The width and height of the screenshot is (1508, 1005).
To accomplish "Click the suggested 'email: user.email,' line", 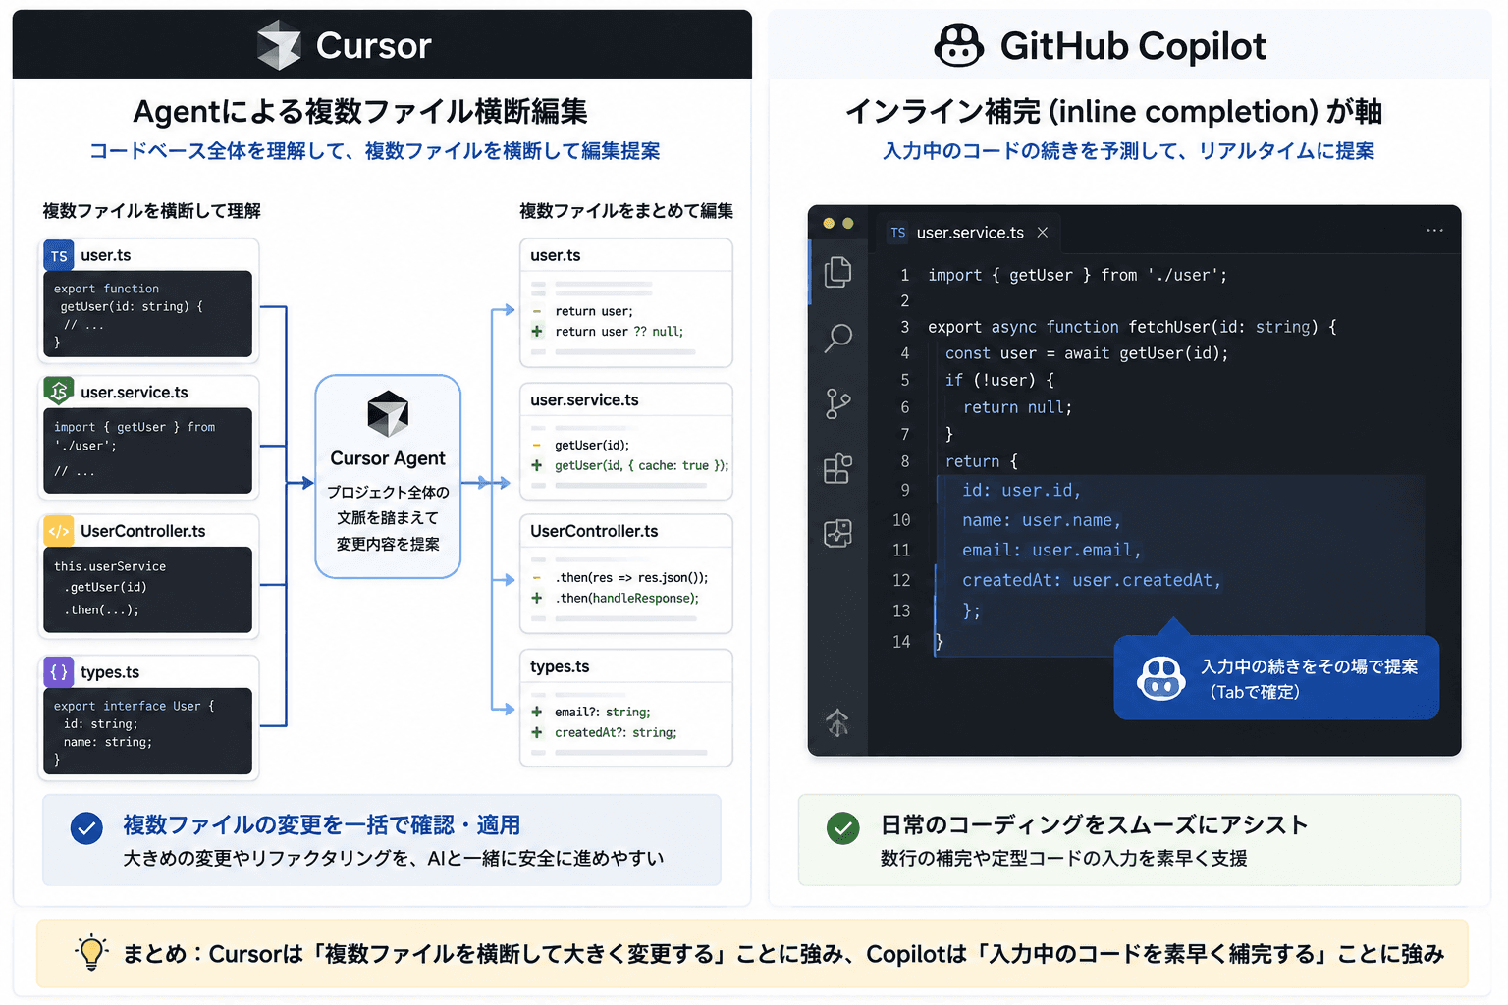I will tap(1051, 551).
